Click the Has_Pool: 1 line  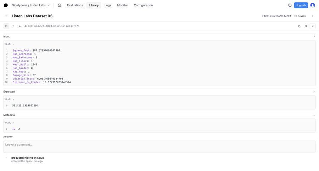point(21,72)
